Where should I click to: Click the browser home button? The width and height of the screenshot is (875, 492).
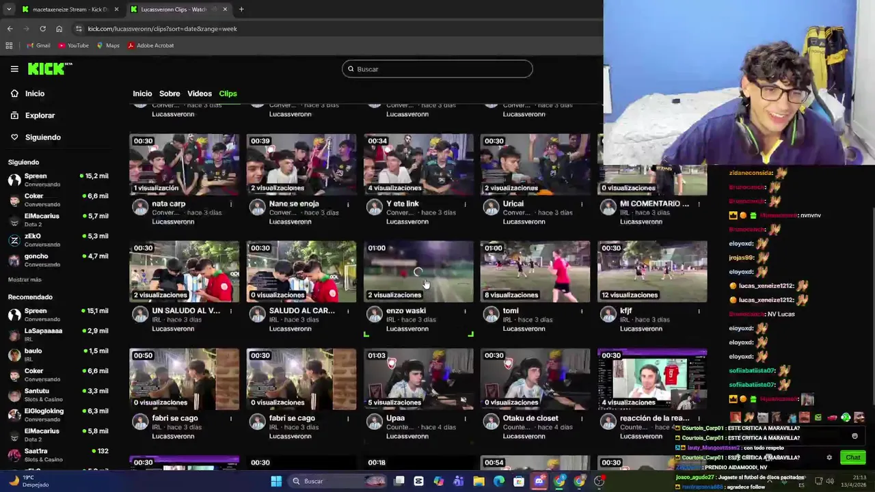[59, 29]
